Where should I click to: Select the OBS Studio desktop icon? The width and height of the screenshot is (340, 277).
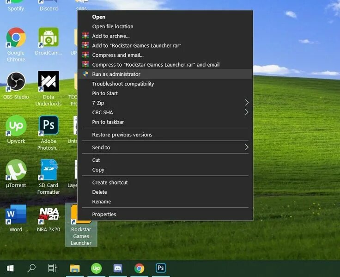pos(16,86)
